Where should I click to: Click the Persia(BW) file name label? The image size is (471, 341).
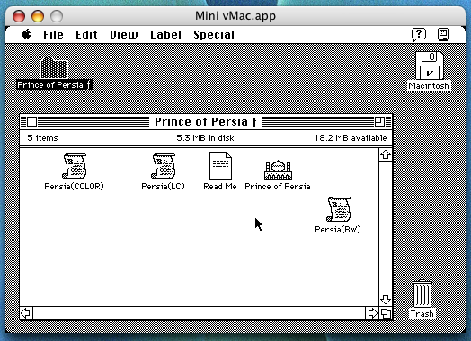(338, 230)
